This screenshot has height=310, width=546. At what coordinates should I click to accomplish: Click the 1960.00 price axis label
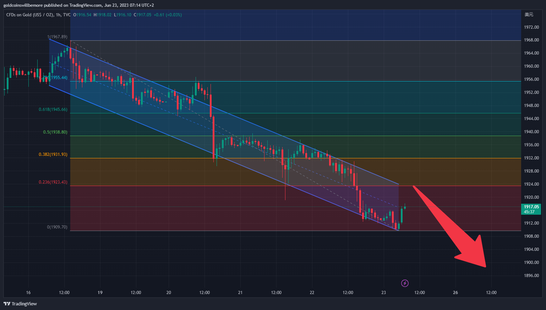pos(531,66)
